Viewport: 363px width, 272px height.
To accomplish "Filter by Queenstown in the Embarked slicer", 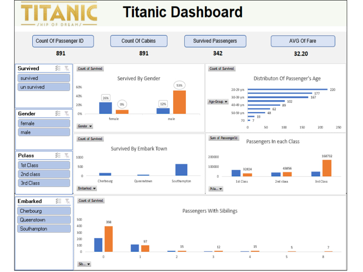I will [x=44, y=220].
